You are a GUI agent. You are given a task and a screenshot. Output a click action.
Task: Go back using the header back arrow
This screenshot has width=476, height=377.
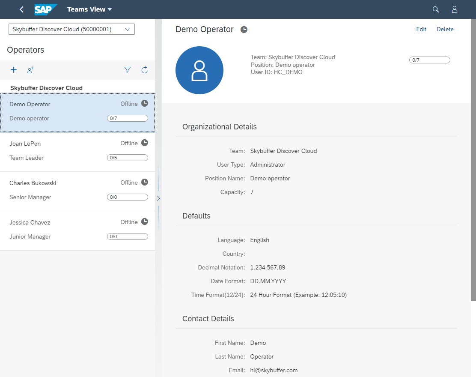(x=21, y=9)
